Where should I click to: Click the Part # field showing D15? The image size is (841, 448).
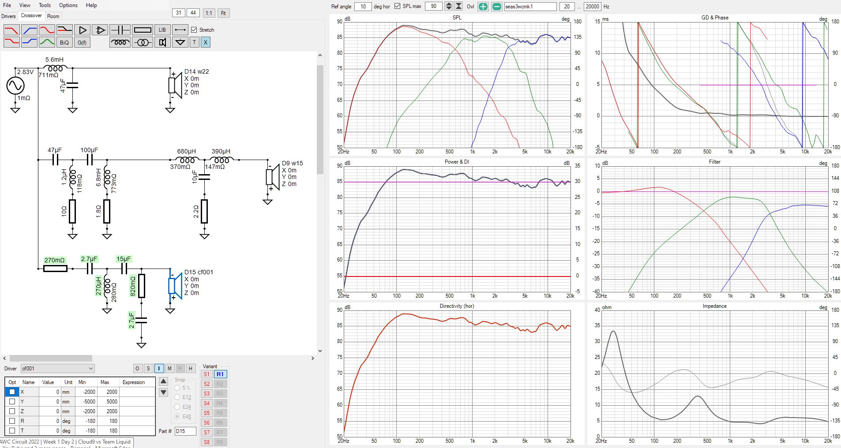[x=185, y=431]
